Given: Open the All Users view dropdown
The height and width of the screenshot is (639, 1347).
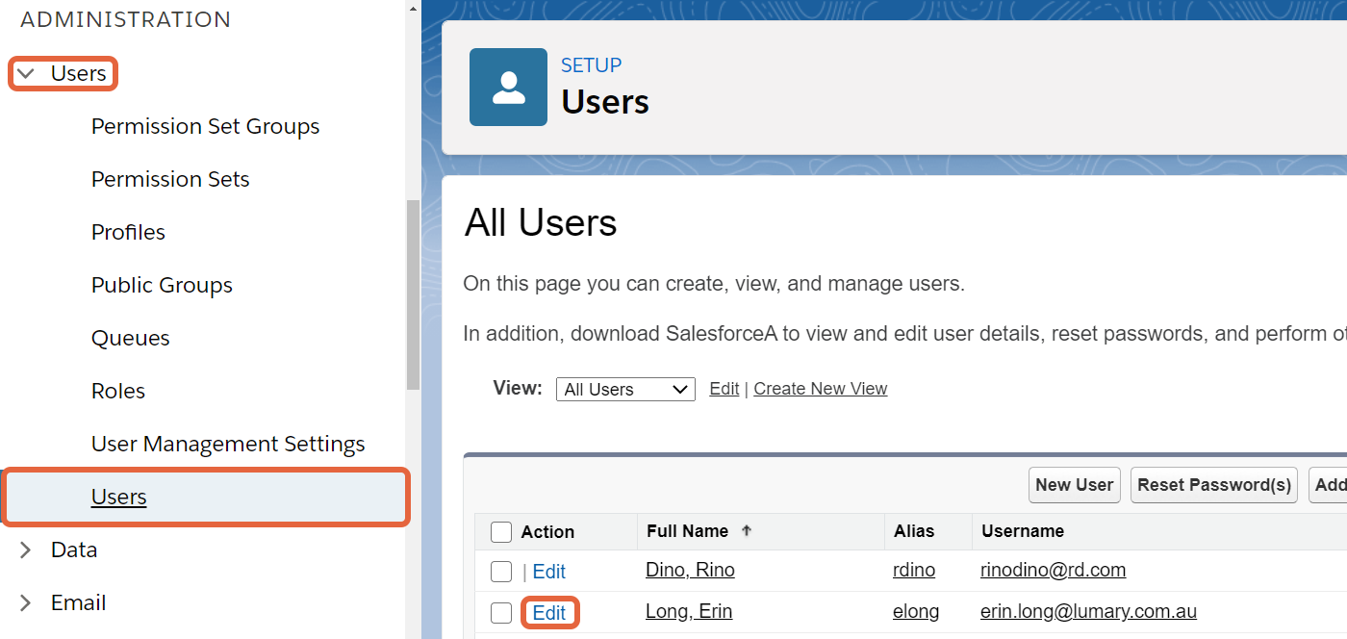Looking at the screenshot, I should (625, 389).
